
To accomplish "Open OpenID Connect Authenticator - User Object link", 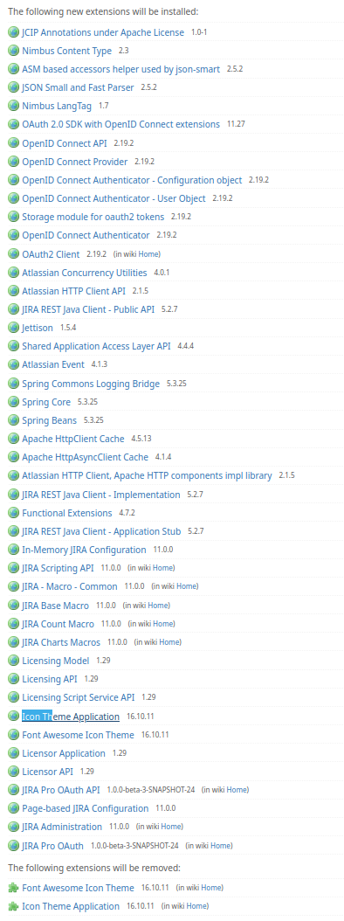I will click(114, 198).
